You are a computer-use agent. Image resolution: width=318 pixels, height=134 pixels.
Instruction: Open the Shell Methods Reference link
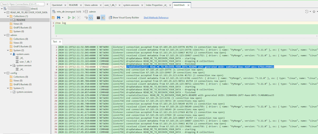coord(156,18)
